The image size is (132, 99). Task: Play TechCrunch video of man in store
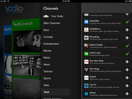pos(27,66)
